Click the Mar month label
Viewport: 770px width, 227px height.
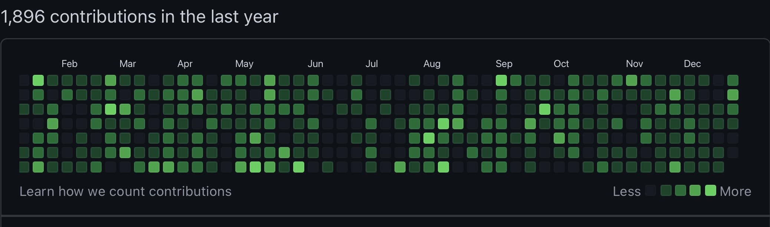pos(128,64)
